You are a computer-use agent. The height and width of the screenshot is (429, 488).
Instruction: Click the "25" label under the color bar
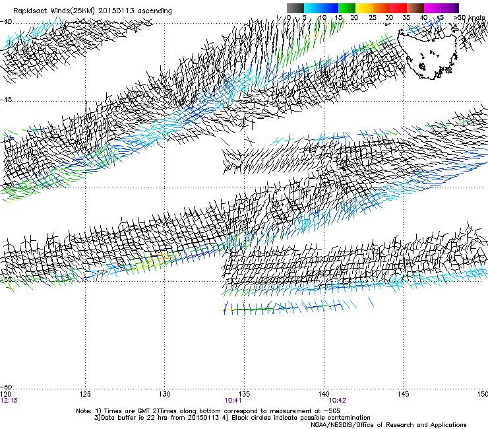coord(372,17)
